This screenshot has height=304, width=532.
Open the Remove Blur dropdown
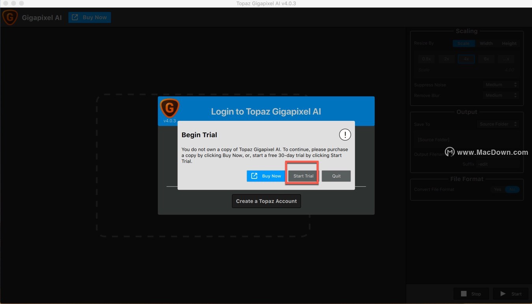(x=500, y=95)
